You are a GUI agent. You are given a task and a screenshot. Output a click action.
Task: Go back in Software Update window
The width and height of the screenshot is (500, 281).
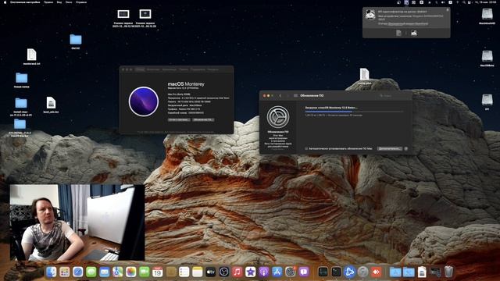(x=280, y=95)
